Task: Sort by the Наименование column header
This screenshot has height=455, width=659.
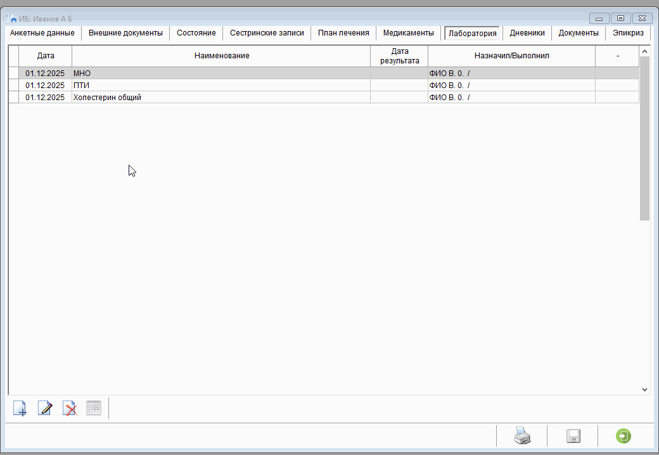Action: click(x=221, y=56)
